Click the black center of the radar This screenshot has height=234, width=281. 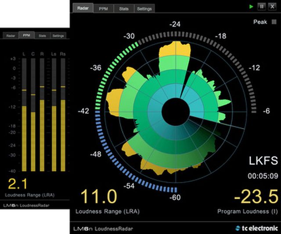[x=176, y=112]
